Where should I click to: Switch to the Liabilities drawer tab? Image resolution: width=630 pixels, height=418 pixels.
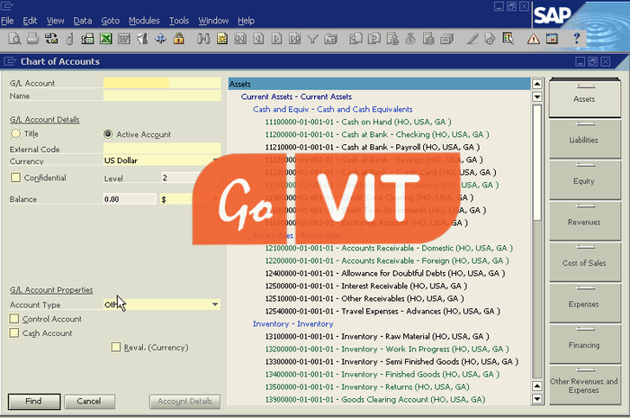coord(583,140)
